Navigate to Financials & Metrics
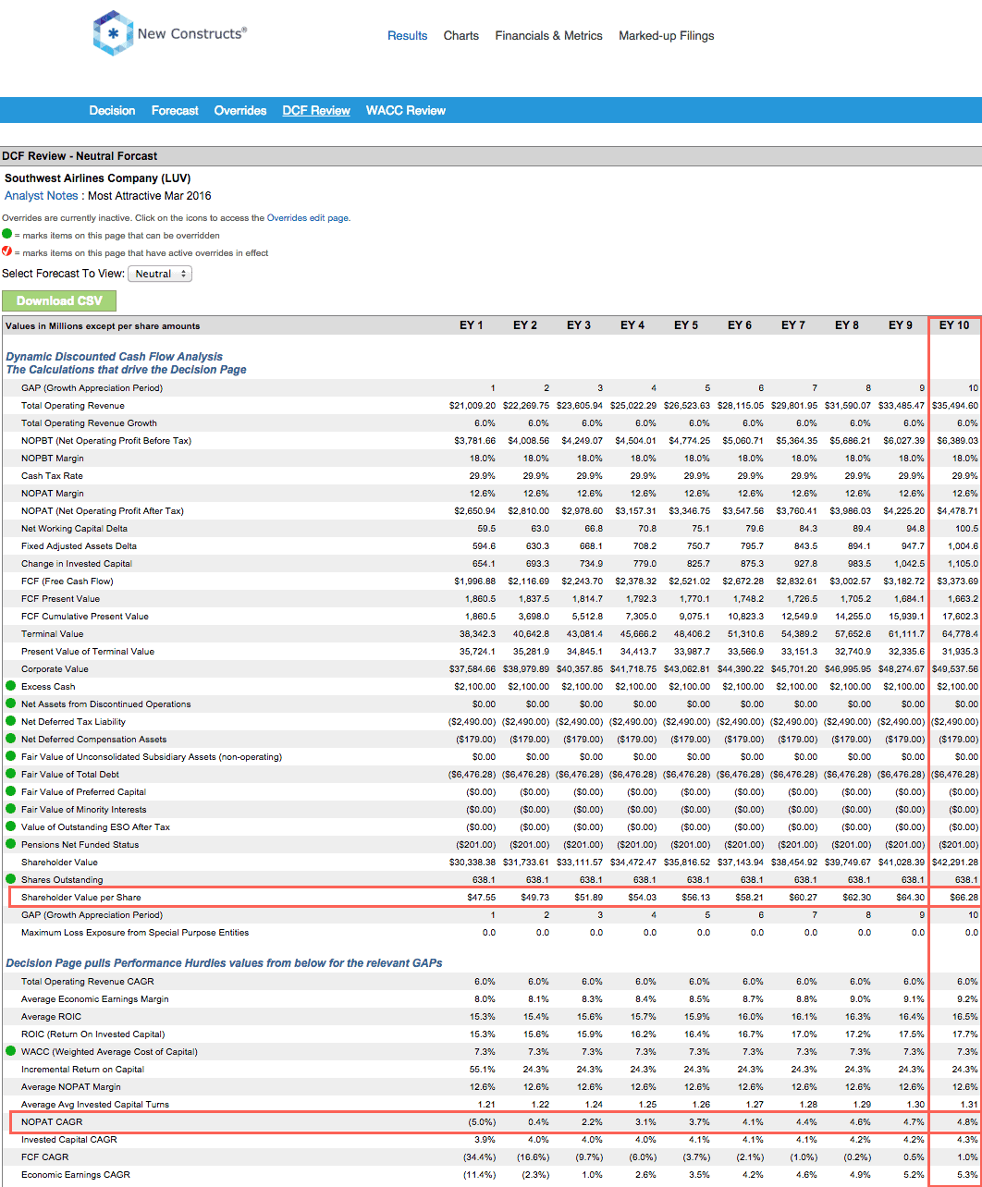Screen dimensions: 982x1187 pyautogui.click(x=548, y=36)
